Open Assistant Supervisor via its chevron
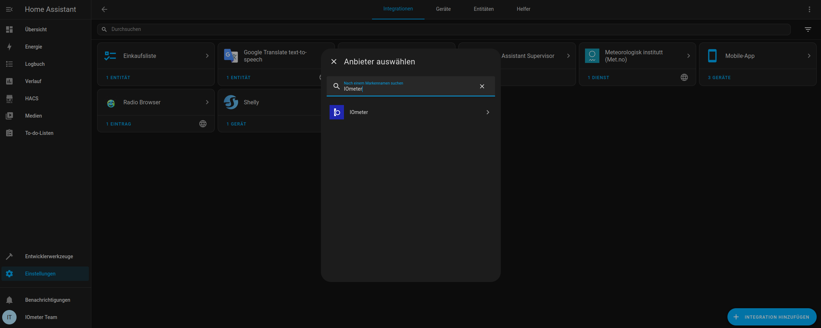Image resolution: width=821 pixels, height=328 pixels. (x=568, y=56)
